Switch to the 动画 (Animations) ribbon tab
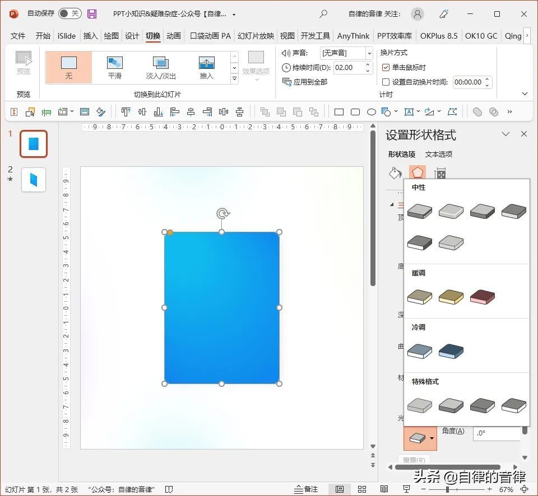538x496 pixels. [x=174, y=36]
